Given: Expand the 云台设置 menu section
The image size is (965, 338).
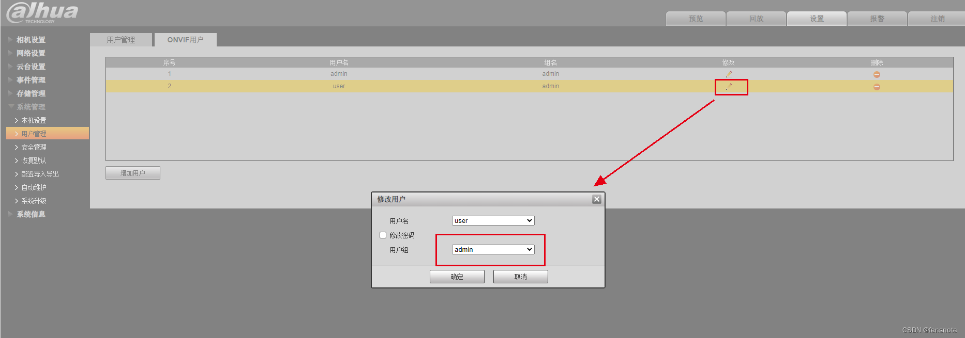Looking at the screenshot, I should point(31,67).
